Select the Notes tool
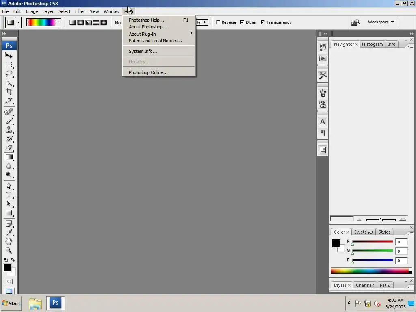Screen dimensions: 416x312 pyautogui.click(x=9, y=224)
